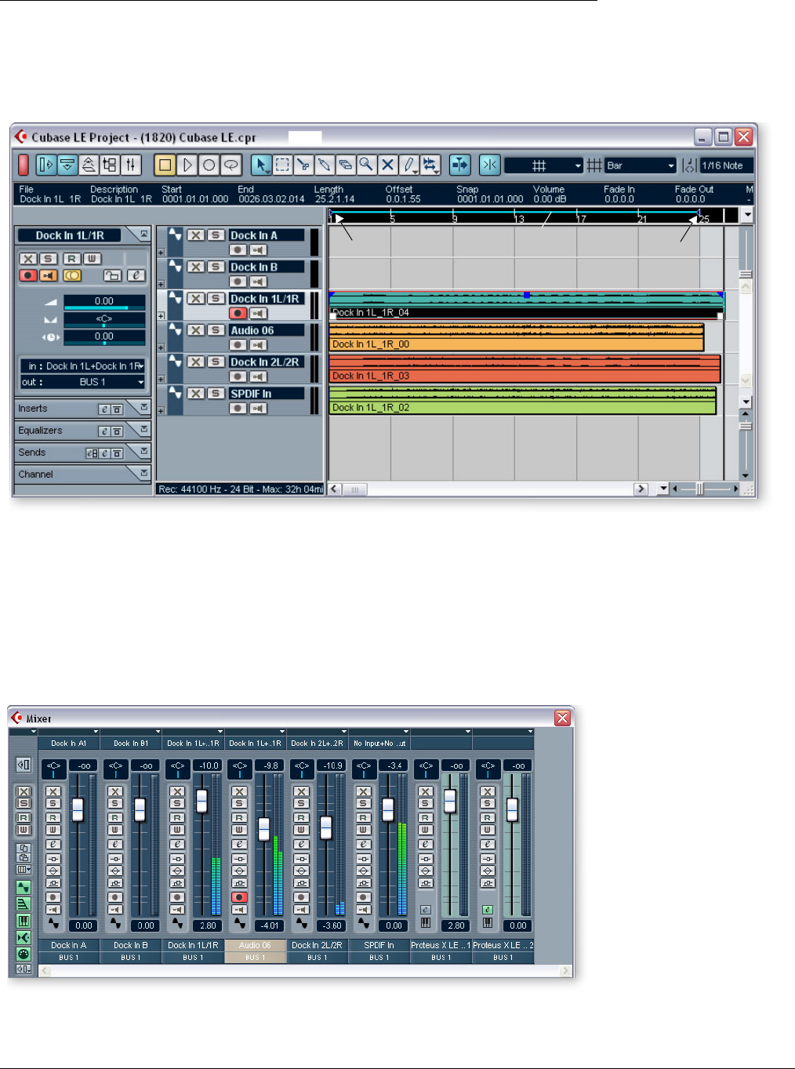
Task: Select the Dock In 1L_1R_03 red audio event
Action: pyautogui.click(x=525, y=369)
